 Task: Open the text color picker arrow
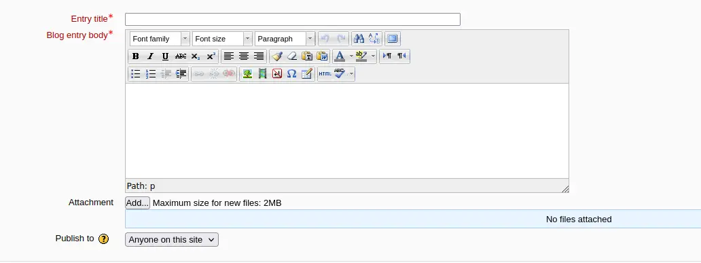tap(351, 56)
